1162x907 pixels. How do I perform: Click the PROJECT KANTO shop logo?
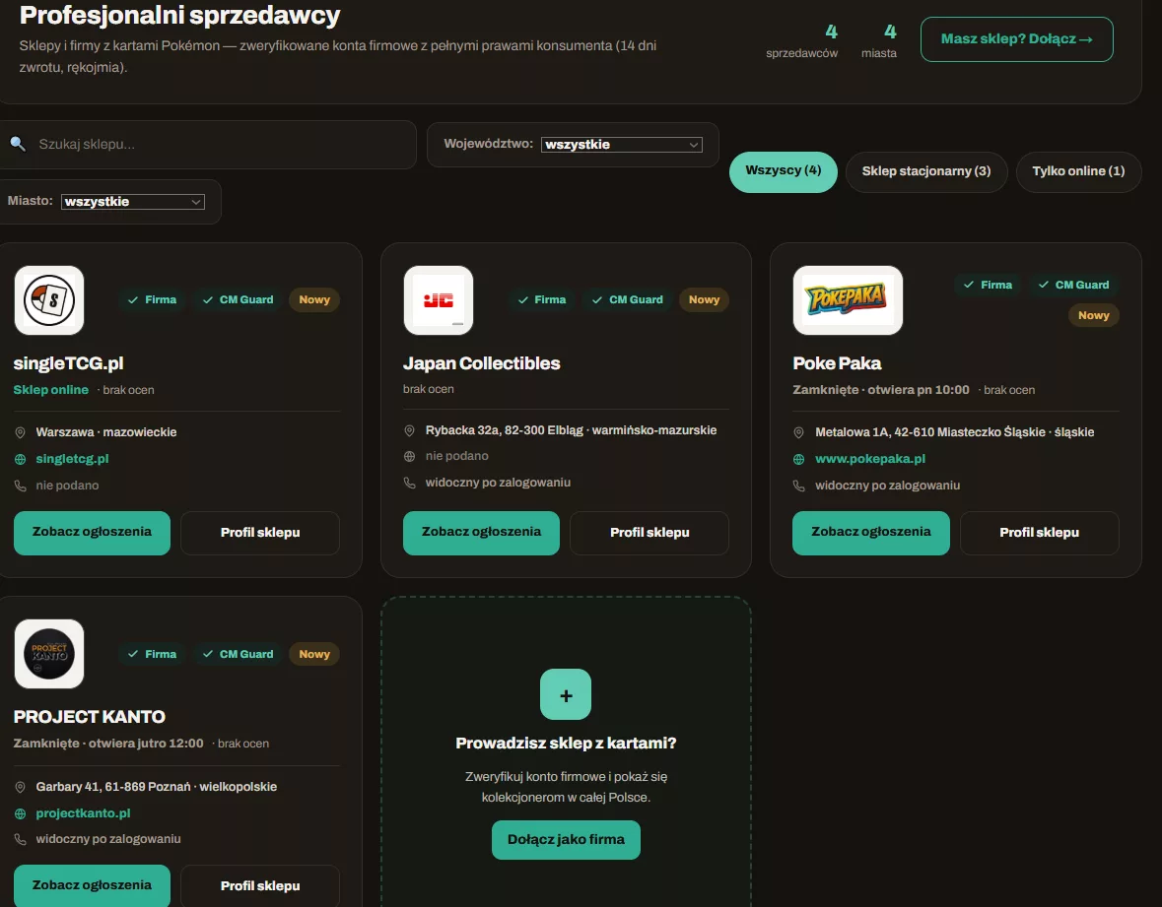[x=49, y=654]
